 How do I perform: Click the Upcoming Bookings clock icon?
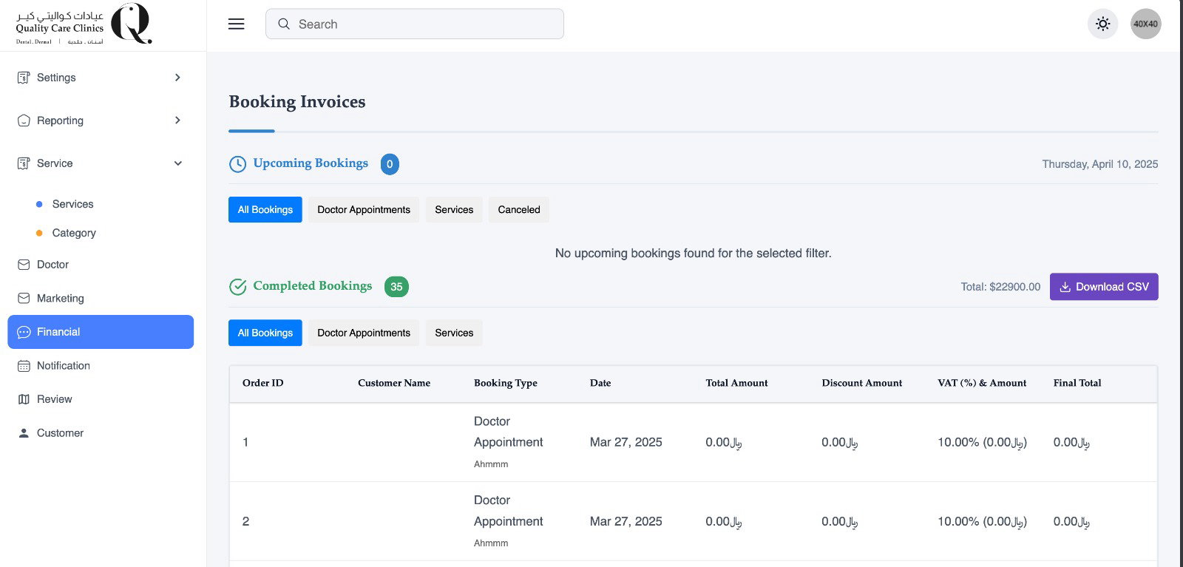coord(237,164)
